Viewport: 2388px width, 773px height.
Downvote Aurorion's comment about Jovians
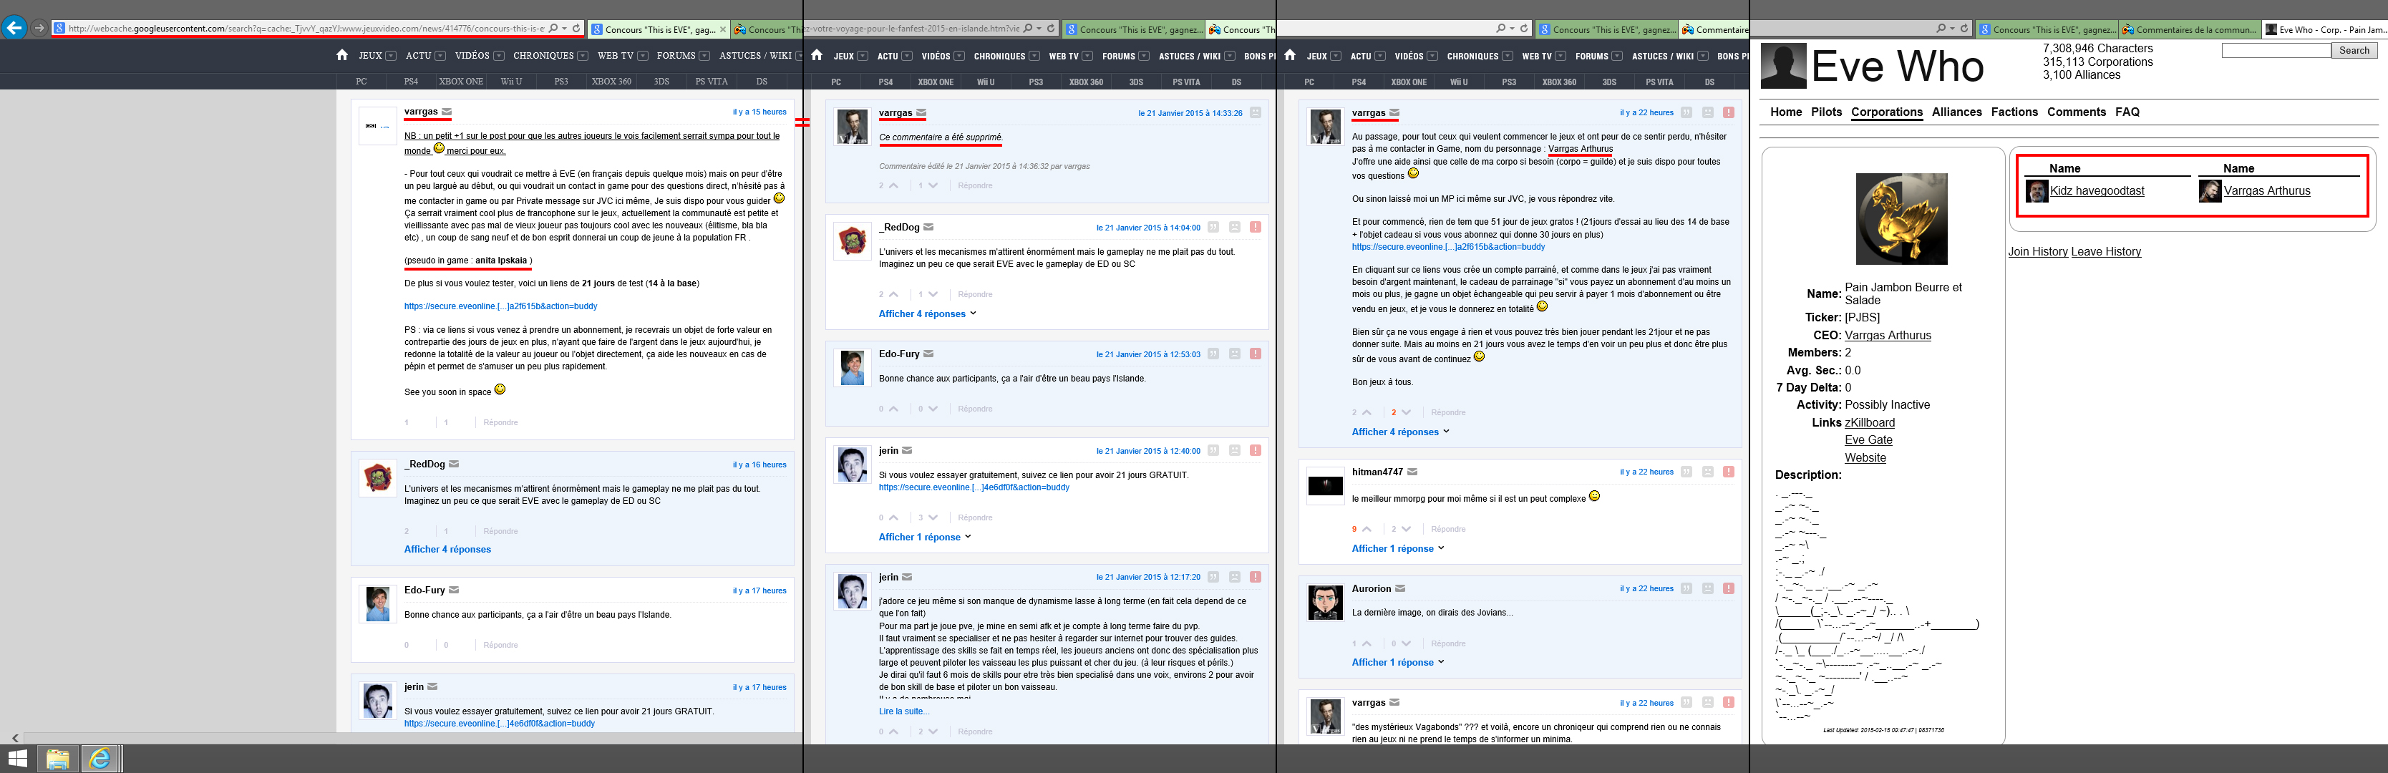1407,643
